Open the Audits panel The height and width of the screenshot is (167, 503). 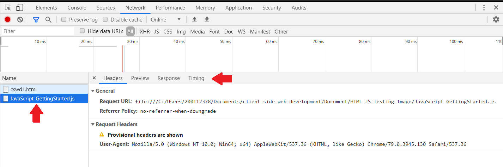tap(299, 7)
